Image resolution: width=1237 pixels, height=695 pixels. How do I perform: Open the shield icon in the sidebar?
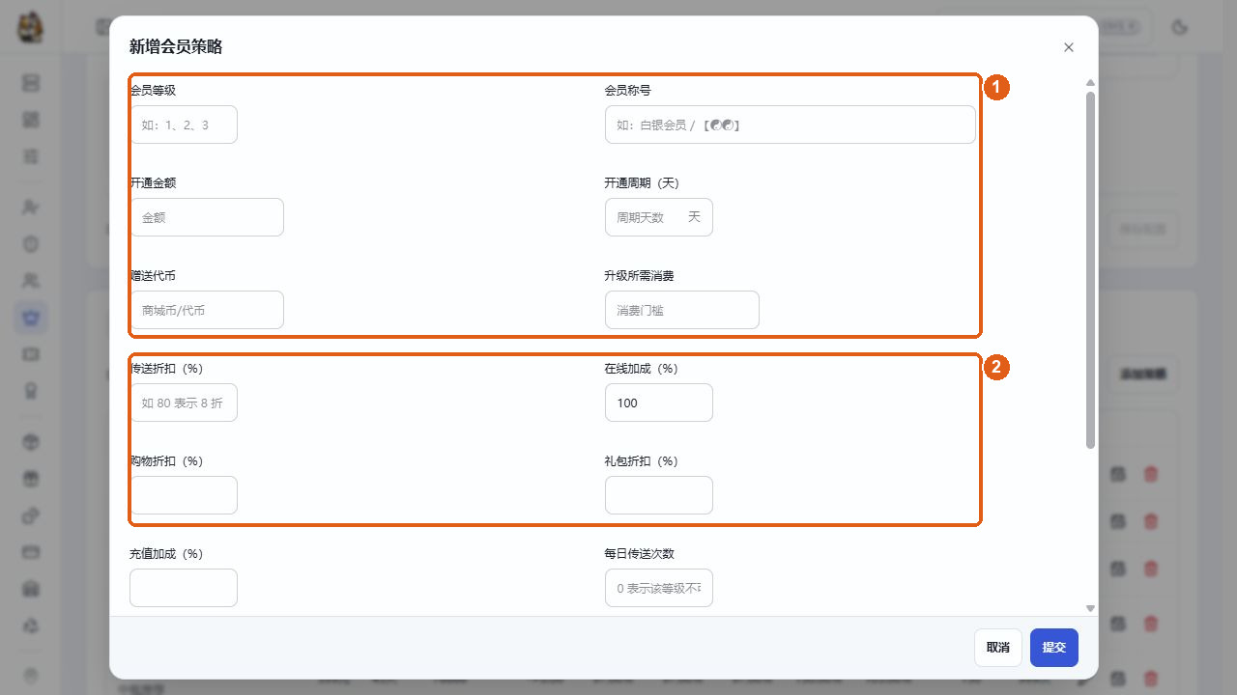(x=31, y=243)
